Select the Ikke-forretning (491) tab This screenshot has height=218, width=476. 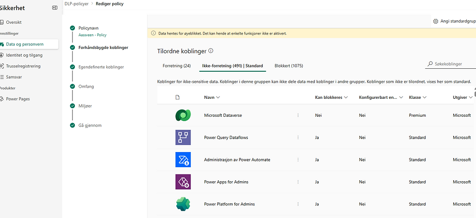click(x=233, y=65)
